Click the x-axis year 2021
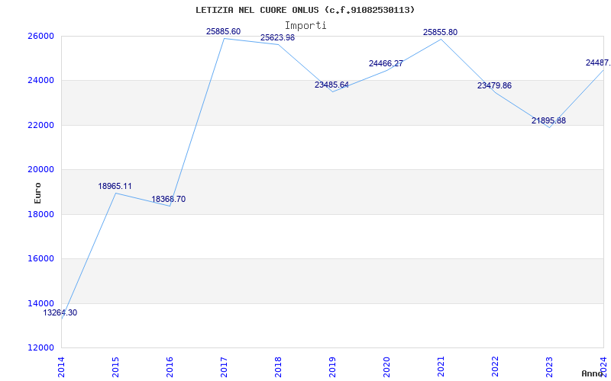Viewport: 611px width, 381px height. tap(441, 367)
